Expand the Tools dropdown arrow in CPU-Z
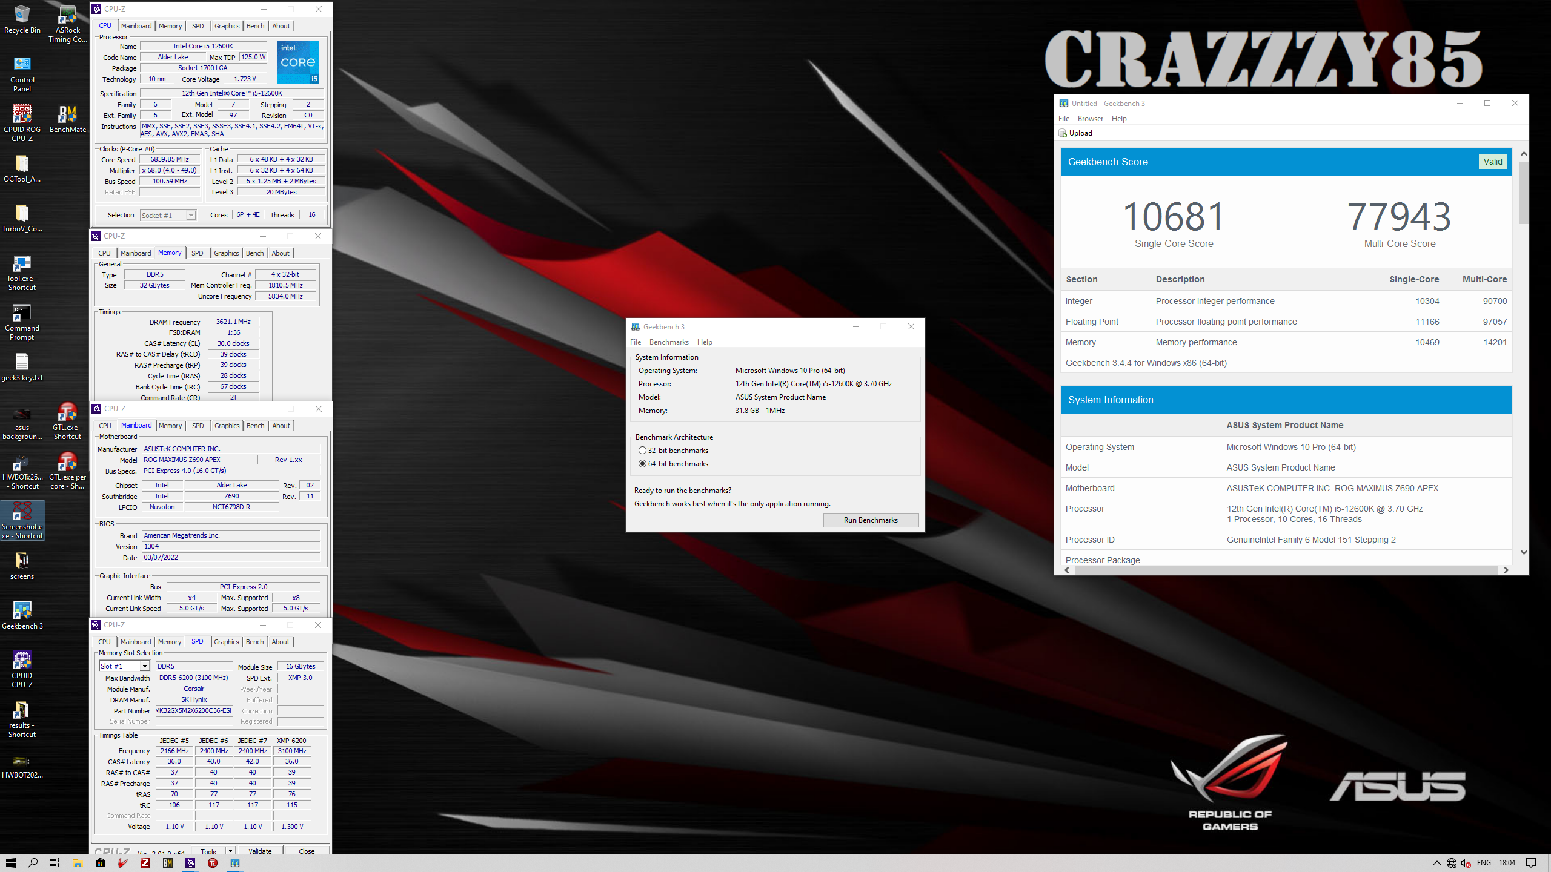The image size is (1551, 872). (x=230, y=851)
